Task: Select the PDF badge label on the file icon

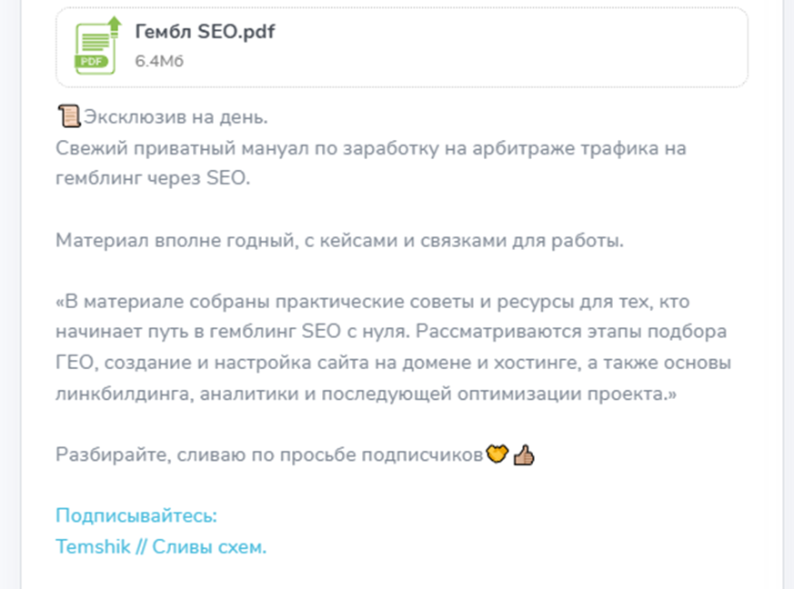Action: tap(89, 60)
